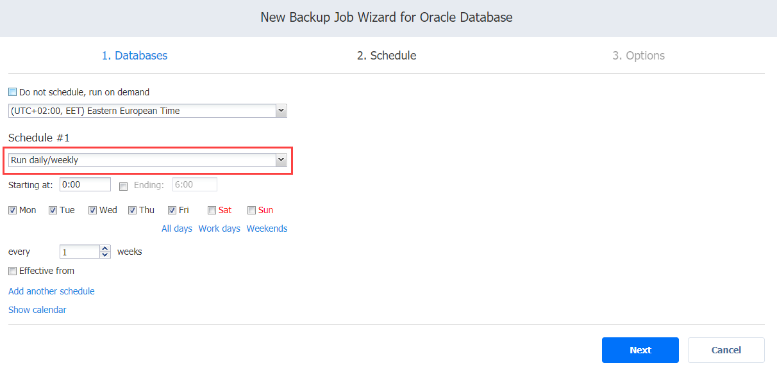The image size is (777, 377).
Task: Select the 'Work days' link
Action: coord(219,229)
